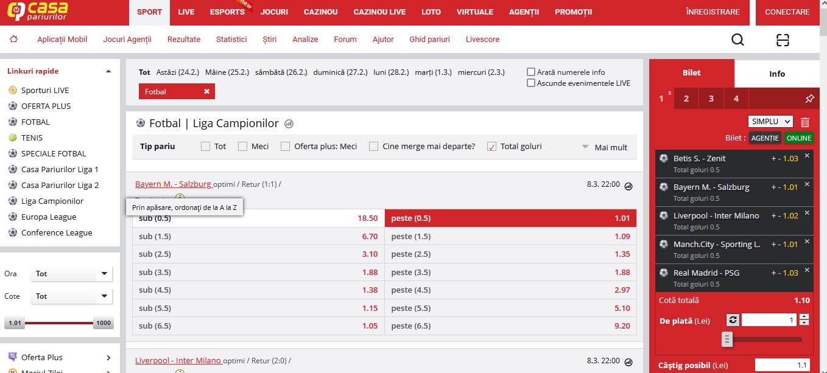Select peste (3.5) odds 1.88

[x=510, y=273]
